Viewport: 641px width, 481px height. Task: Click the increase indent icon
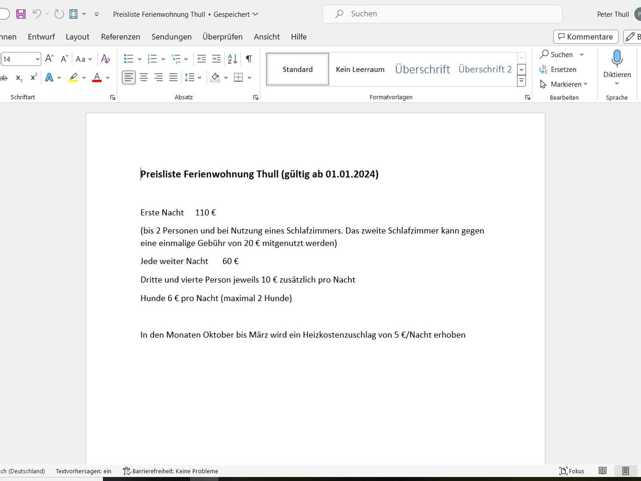pyautogui.click(x=216, y=59)
